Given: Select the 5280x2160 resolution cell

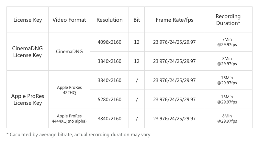Looking at the screenshot, I should pos(109,100).
